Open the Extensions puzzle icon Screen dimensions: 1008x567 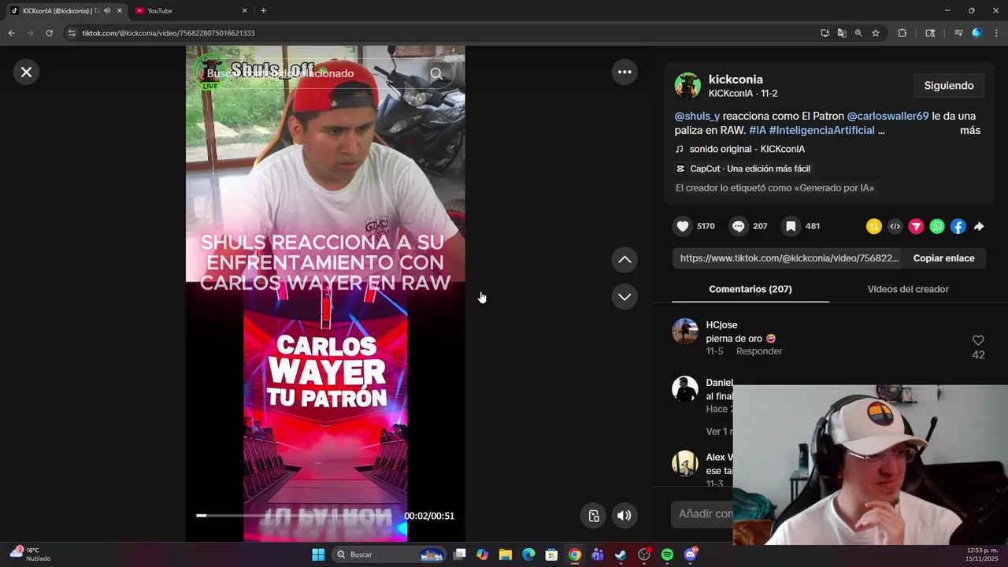(902, 33)
